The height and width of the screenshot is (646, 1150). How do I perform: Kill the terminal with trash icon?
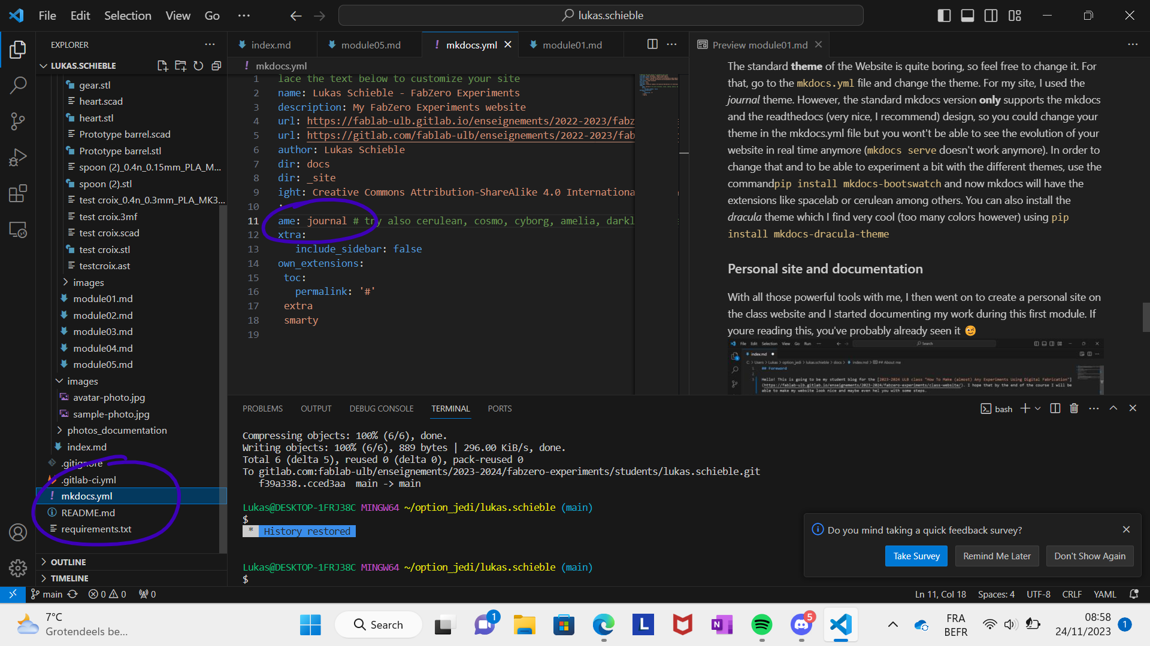(x=1074, y=409)
